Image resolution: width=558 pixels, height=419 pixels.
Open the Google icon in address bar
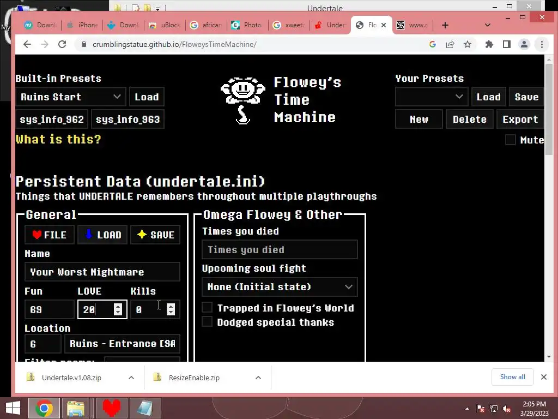click(433, 44)
